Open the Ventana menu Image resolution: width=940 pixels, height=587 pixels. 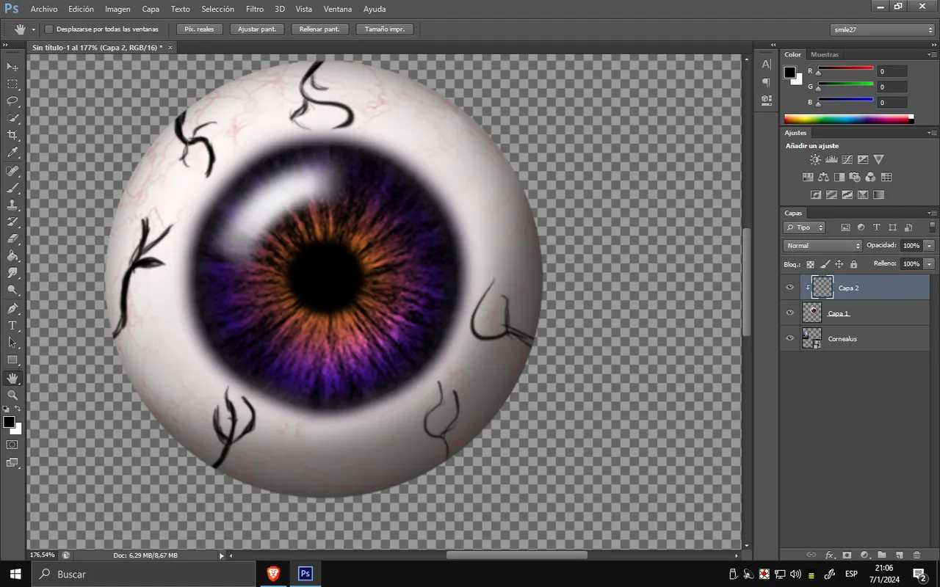coord(338,10)
